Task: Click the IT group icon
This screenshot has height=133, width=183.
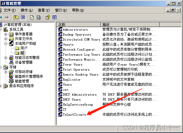Action: pyautogui.click(x=60, y=109)
